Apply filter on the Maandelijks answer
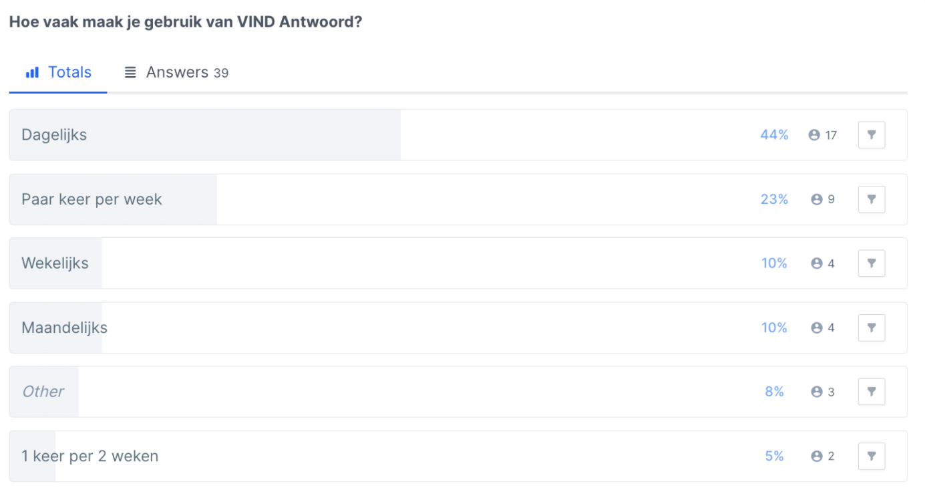The width and height of the screenshot is (925, 498). click(x=871, y=328)
